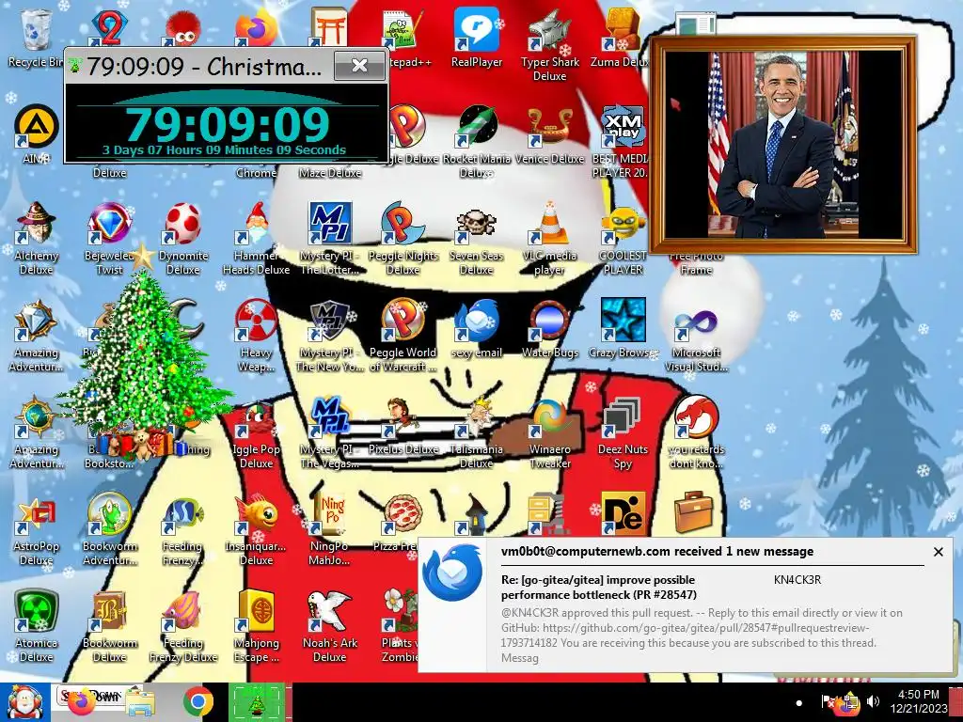Open NingPo MahJong desktop icon
This screenshot has width=963, height=722.
(x=330, y=529)
